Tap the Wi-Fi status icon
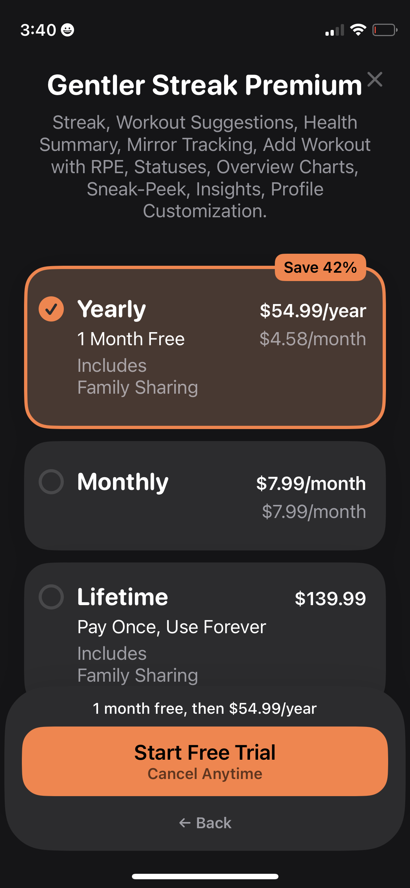This screenshot has height=888, width=410. pos(358,30)
